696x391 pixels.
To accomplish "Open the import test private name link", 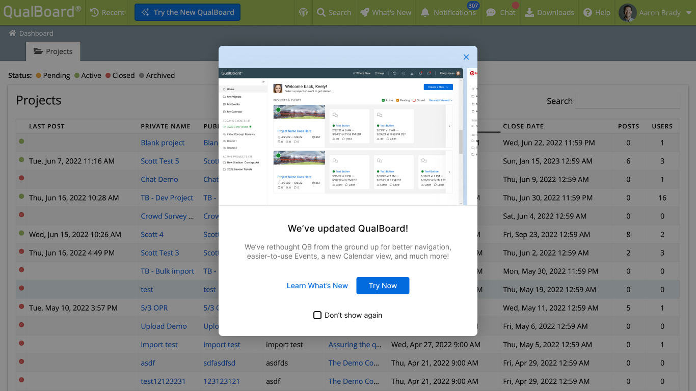I will (159, 345).
